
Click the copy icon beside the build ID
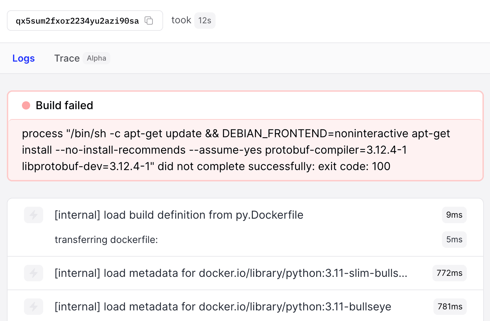pos(149,21)
